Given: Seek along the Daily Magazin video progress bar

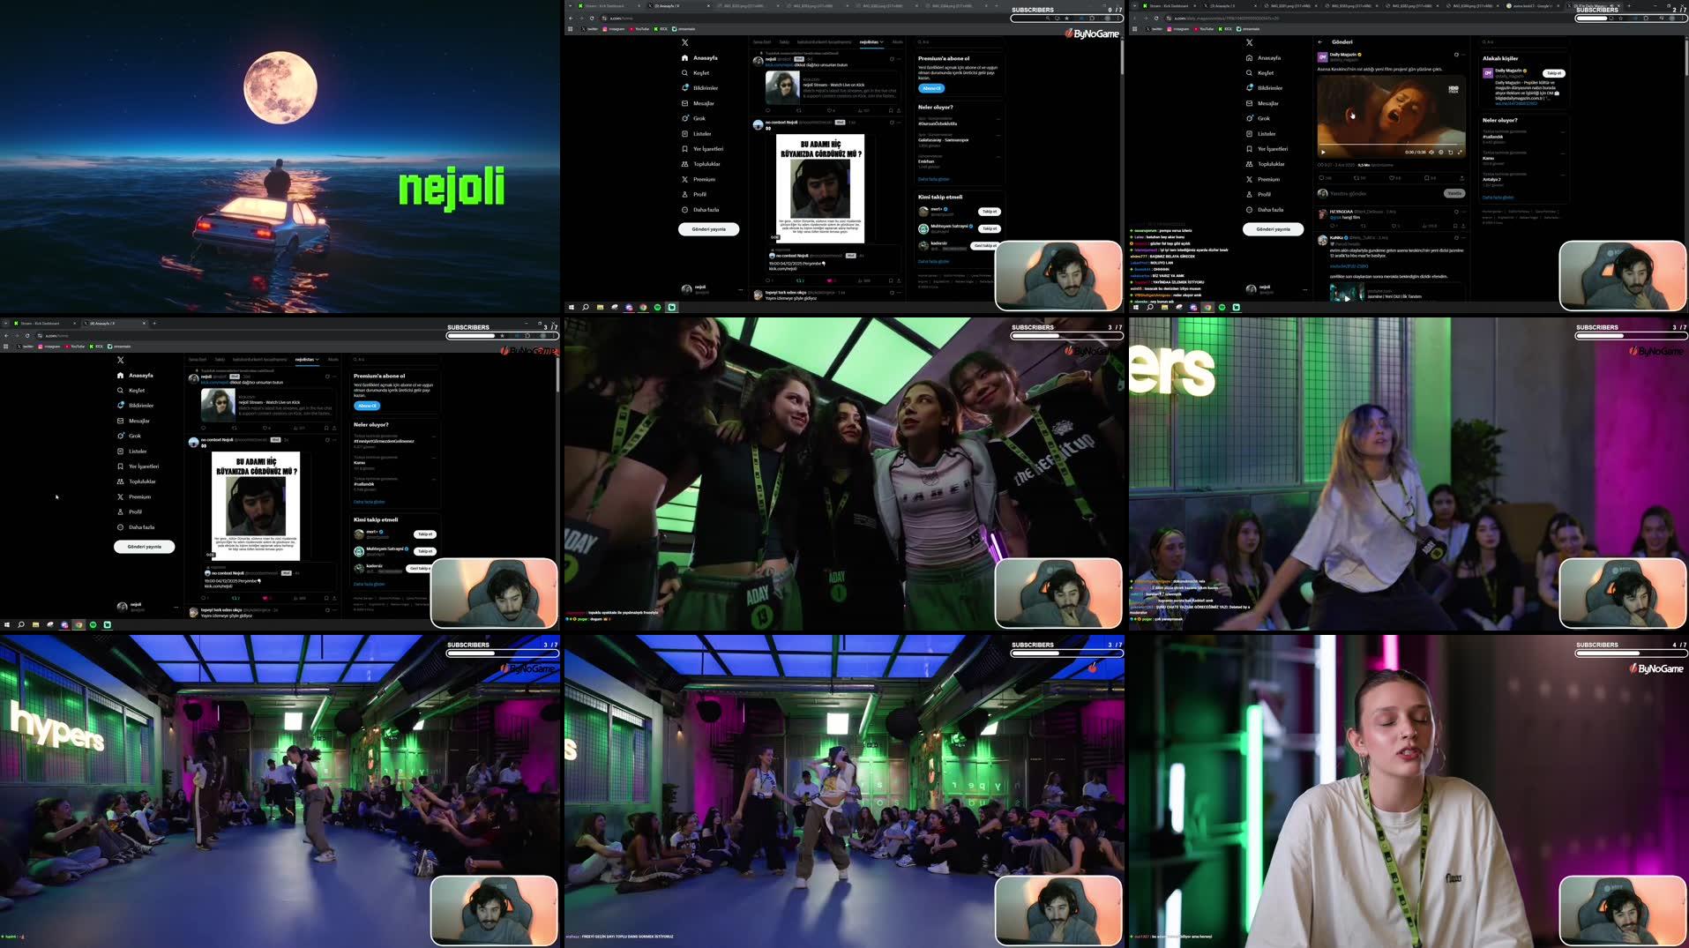Looking at the screenshot, I should [1389, 145].
